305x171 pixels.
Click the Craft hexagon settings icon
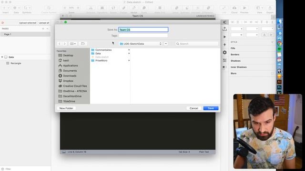[224, 52]
